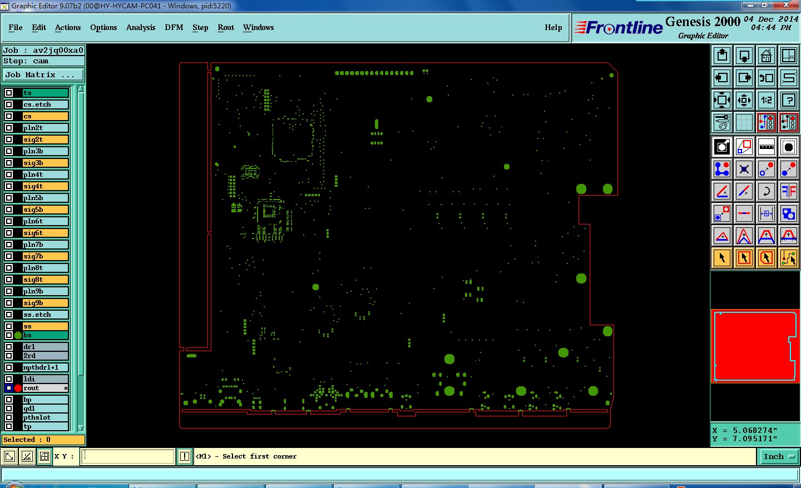Toggle the grid display icon

click(744, 122)
